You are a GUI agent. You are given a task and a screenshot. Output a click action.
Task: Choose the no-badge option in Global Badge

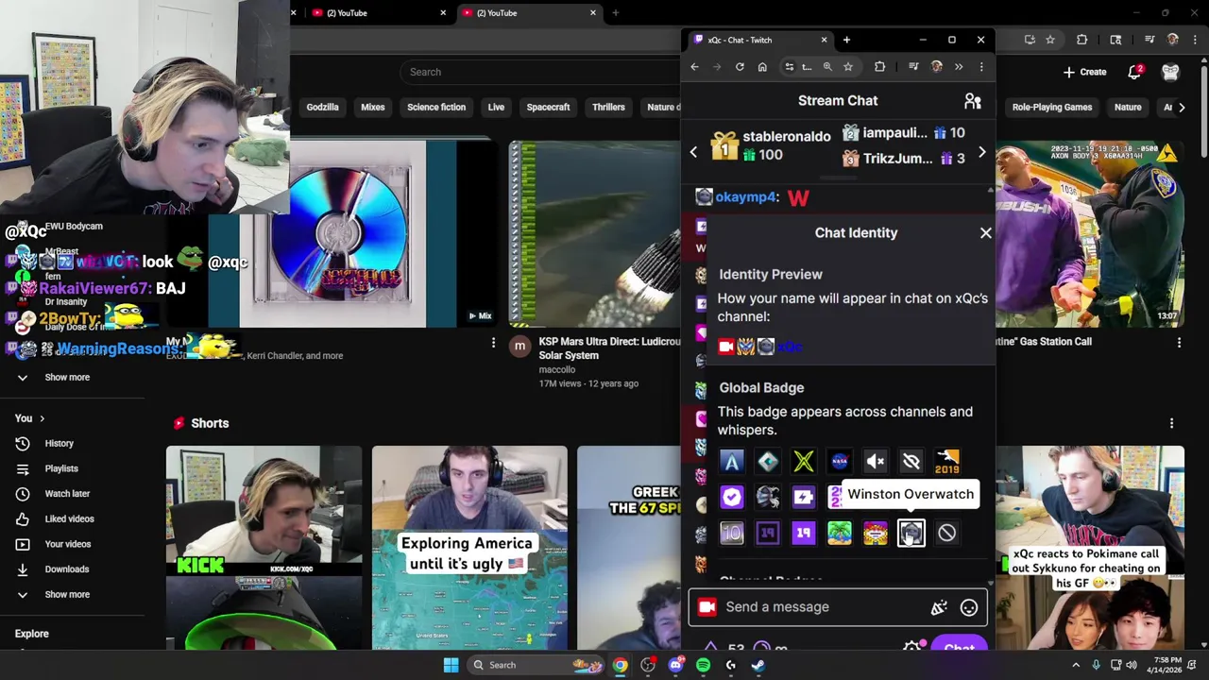click(x=946, y=534)
